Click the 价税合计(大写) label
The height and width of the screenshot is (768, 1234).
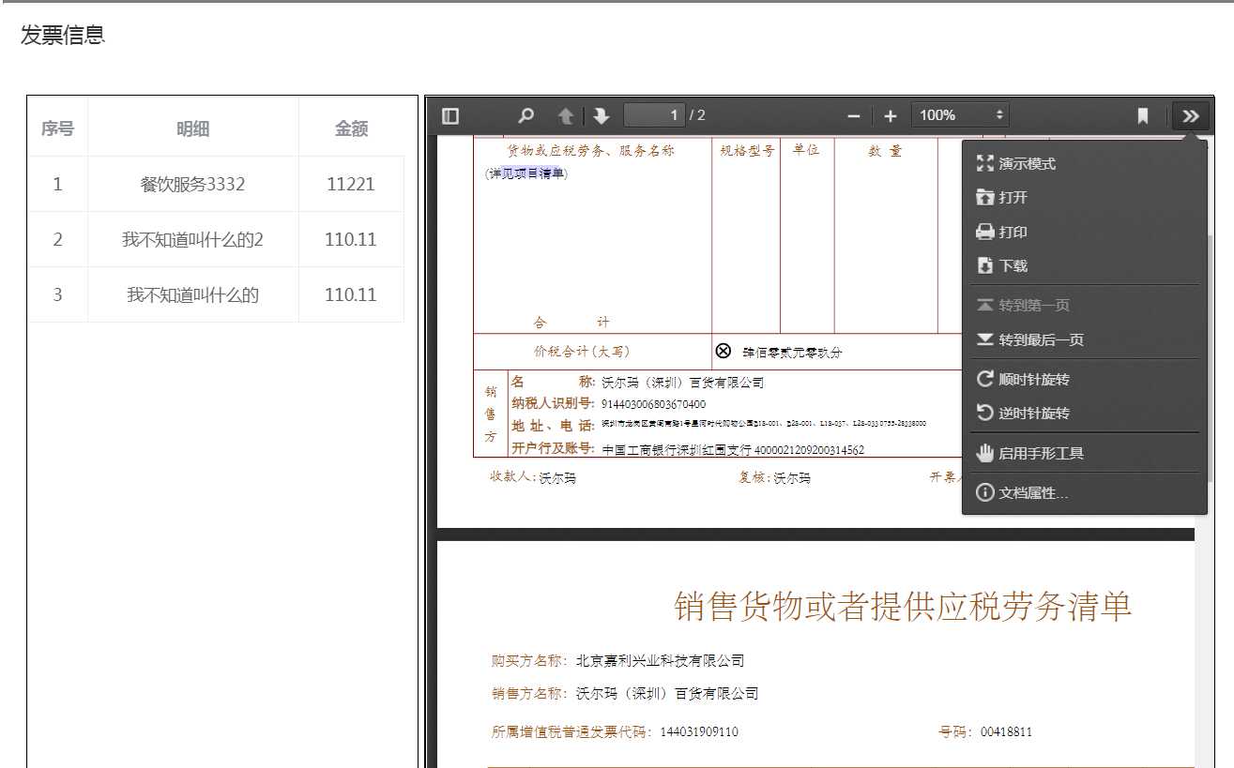[583, 352]
